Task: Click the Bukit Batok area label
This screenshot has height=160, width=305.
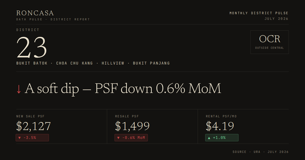Action: point(32,63)
